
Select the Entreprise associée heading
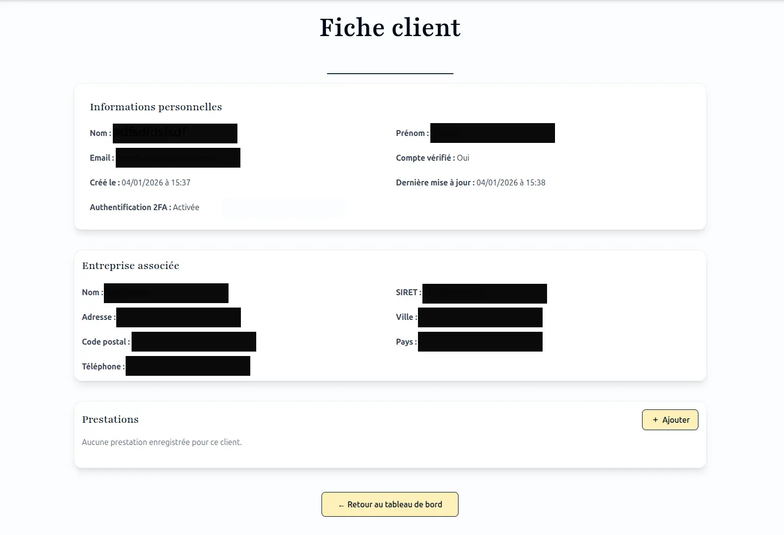[131, 266]
